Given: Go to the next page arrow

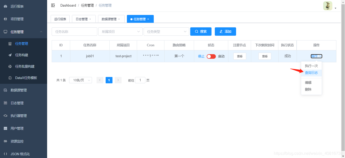Looking at the screenshot, I should (118, 80).
